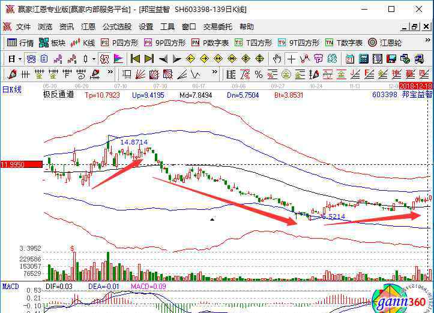
Task: Open the T四方形 tool
Action: coord(253,43)
